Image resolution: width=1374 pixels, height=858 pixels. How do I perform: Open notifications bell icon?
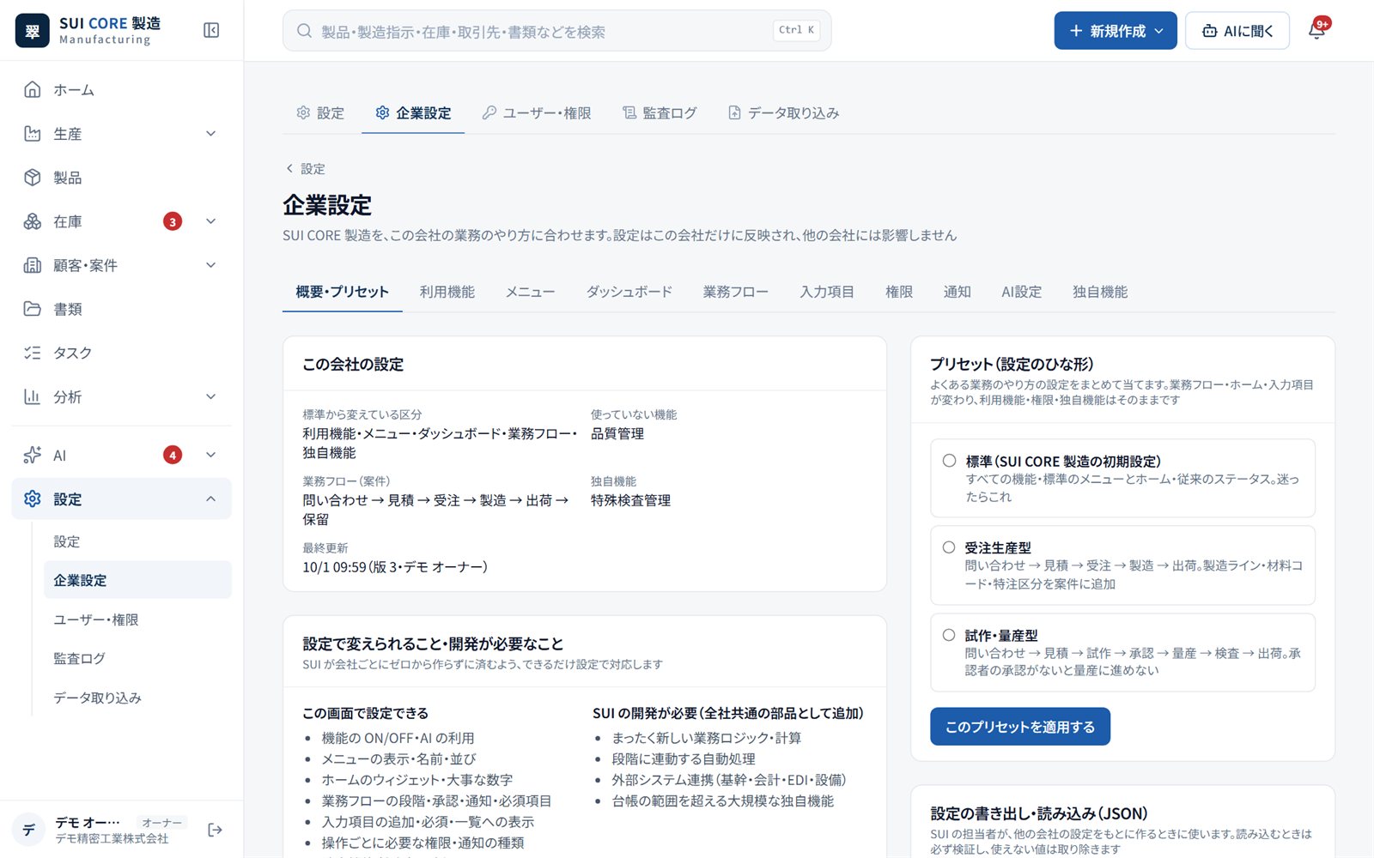[x=1316, y=31]
